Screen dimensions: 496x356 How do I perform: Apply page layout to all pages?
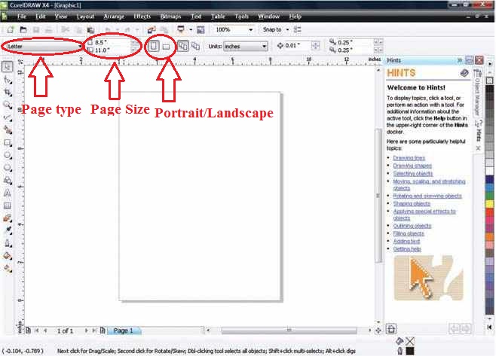[x=183, y=46]
